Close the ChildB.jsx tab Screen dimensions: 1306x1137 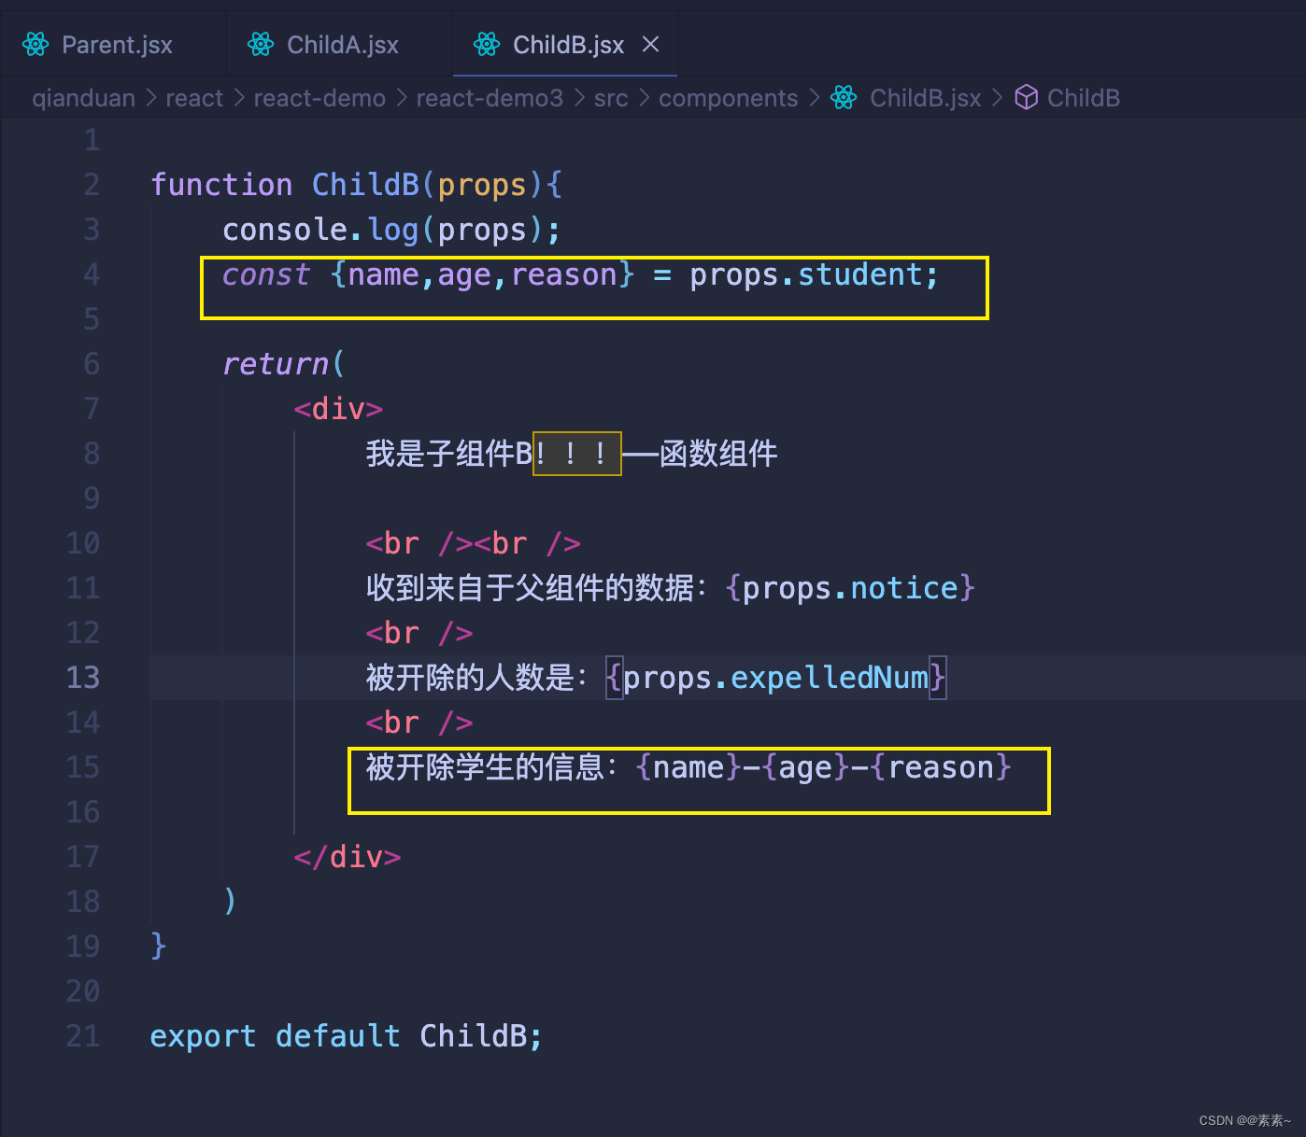tap(651, 44)
